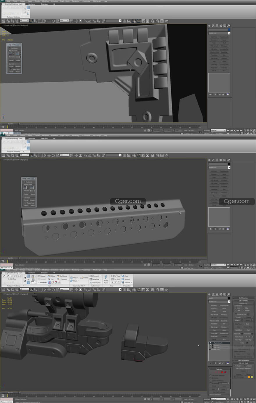Toggle Autoloop checkbox in top Loop Tools panel
256x403 pixels.
[10, 48]
